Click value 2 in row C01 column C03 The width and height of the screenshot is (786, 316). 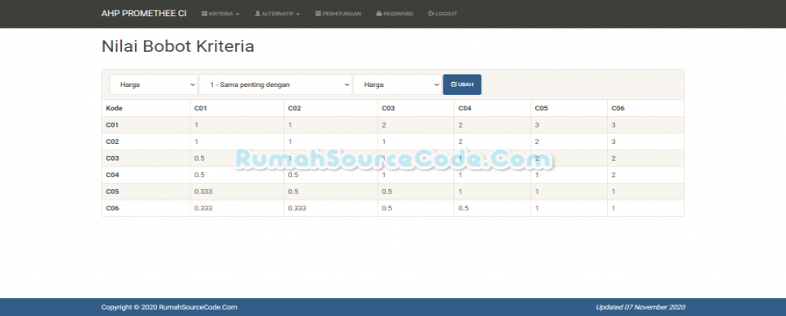[384, 125]
